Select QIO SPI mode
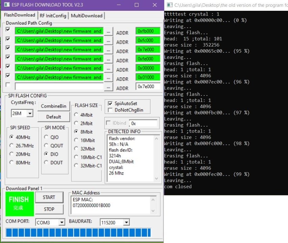The width and height of the screenshot is (288, 243). click(51, 137)
